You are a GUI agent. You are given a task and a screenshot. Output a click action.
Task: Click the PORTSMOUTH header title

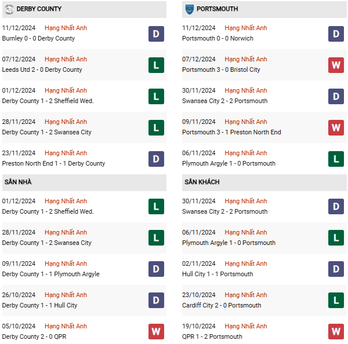(x=217, y=9)
